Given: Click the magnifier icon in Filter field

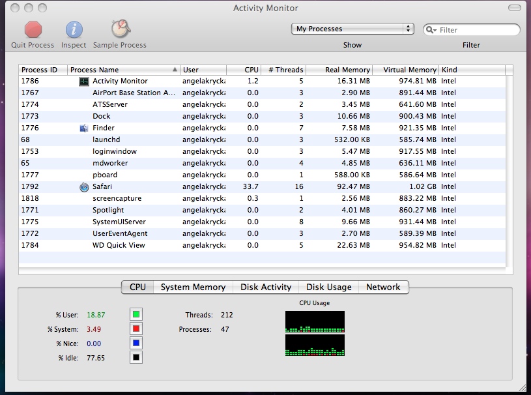Looking at the screenshot, I should point(431,30).
